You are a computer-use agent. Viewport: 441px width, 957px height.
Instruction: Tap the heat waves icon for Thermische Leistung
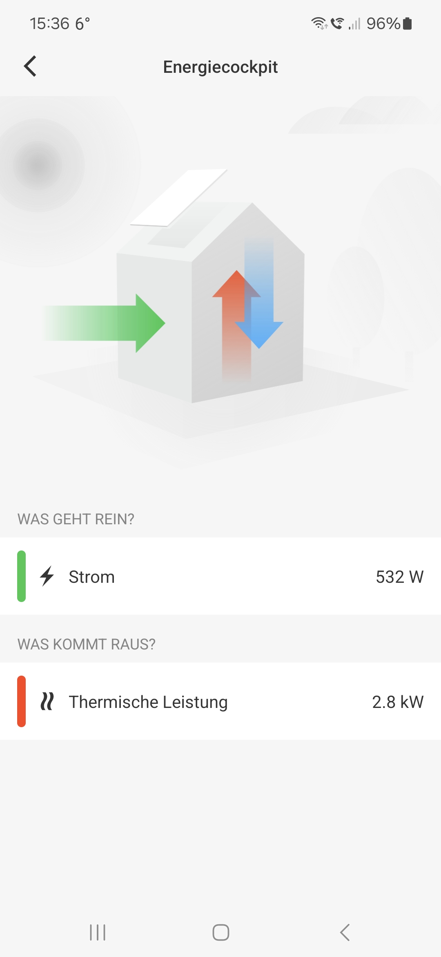[x=47, y=701]
